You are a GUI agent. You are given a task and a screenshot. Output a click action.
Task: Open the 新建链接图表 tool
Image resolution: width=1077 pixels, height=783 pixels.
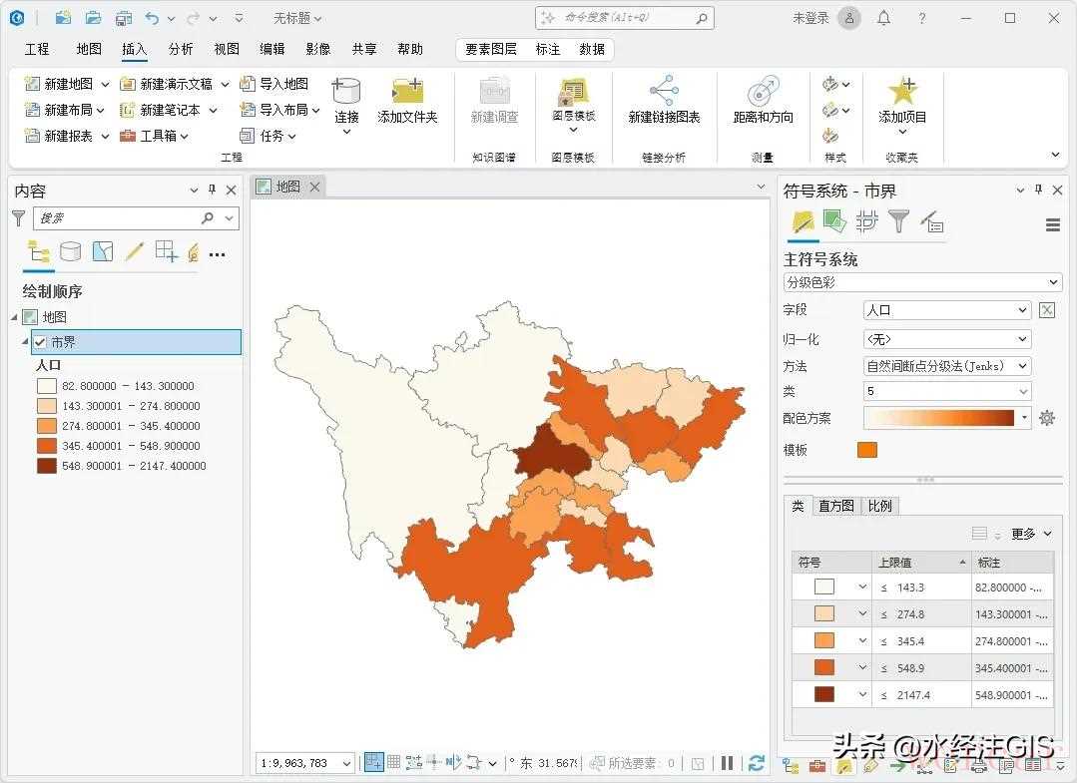[x=664, y=92]
